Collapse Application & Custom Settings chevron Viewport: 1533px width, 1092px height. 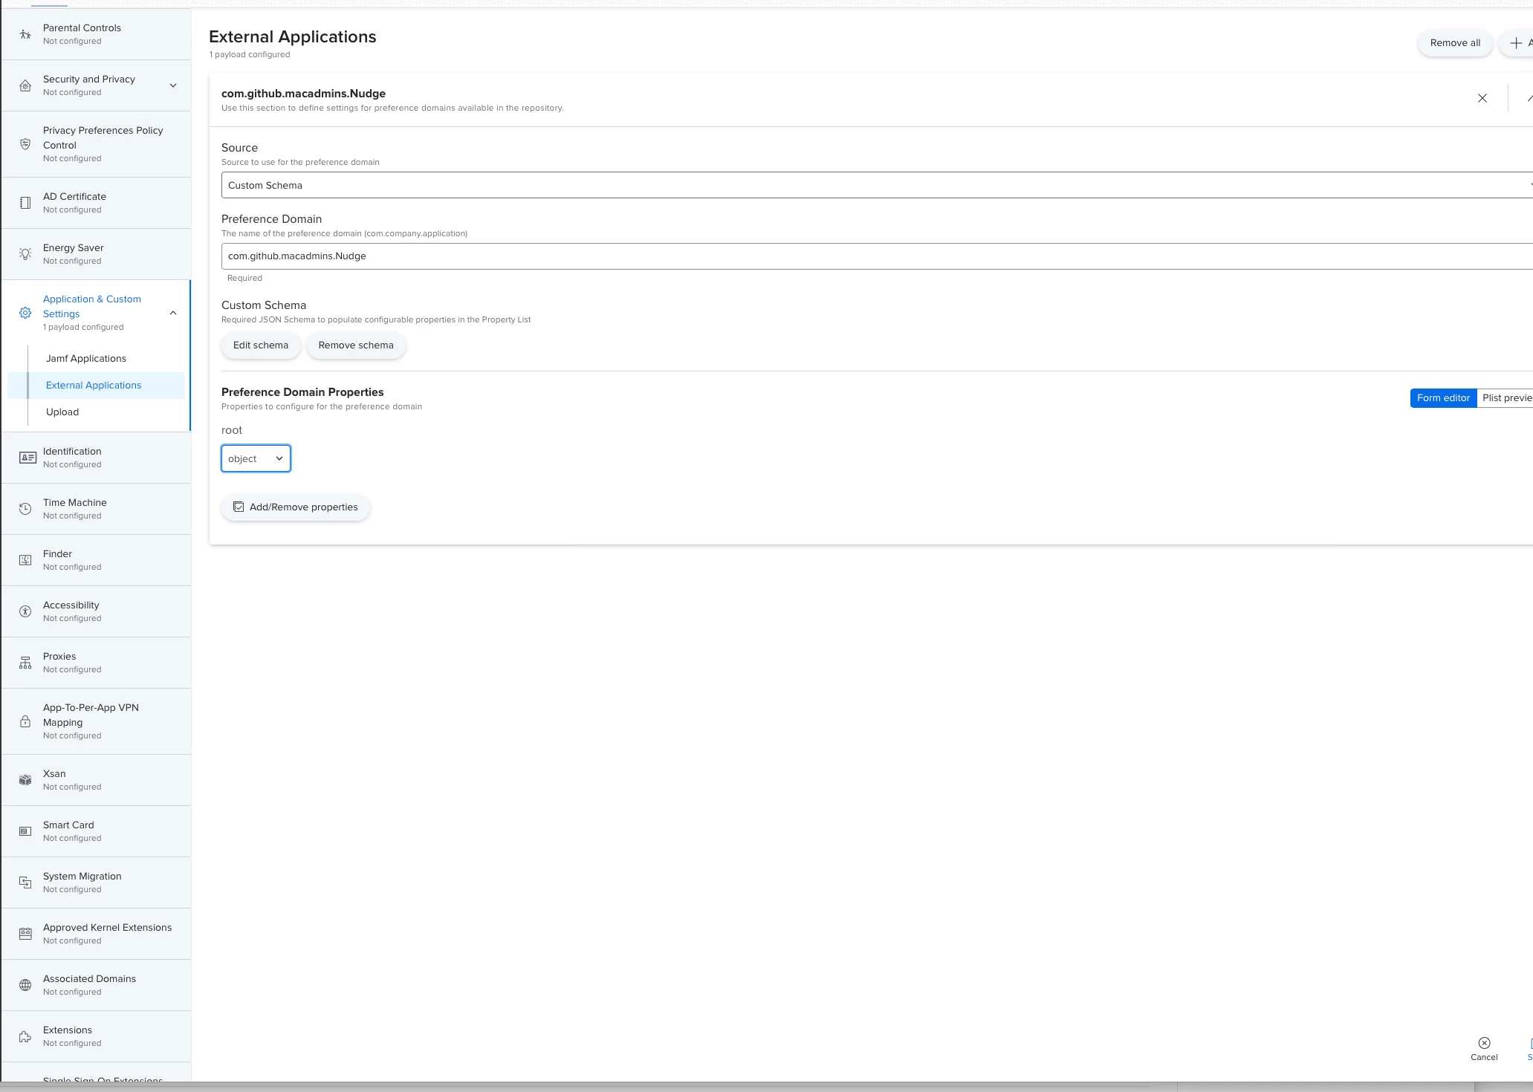[x=173, y=313]
